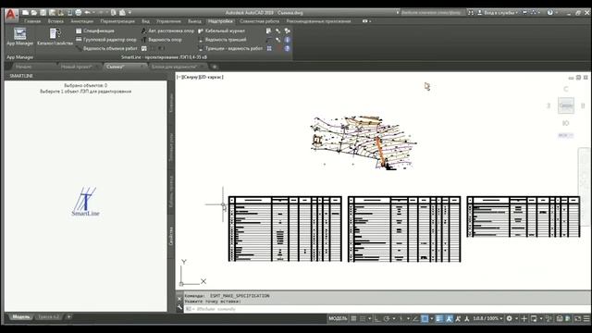Expand the snap mode dropdown arrow in status bar
Viewport: 592px width, 333px height.
pos(370,318)
